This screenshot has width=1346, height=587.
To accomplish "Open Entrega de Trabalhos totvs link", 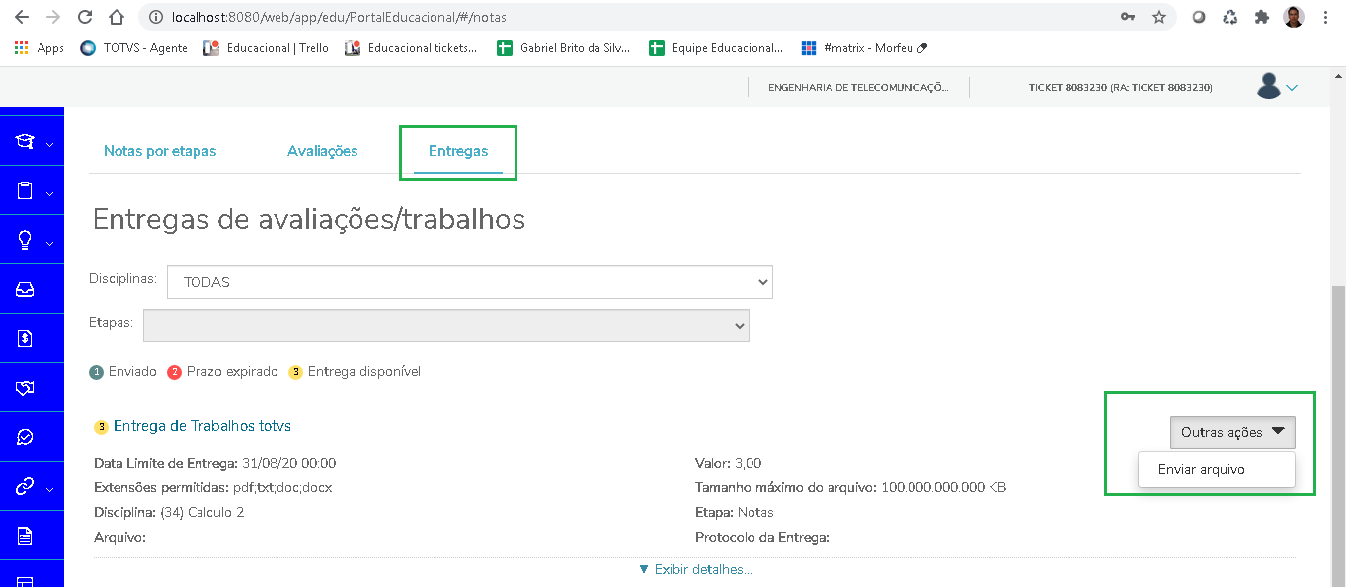I will [202, 426].
